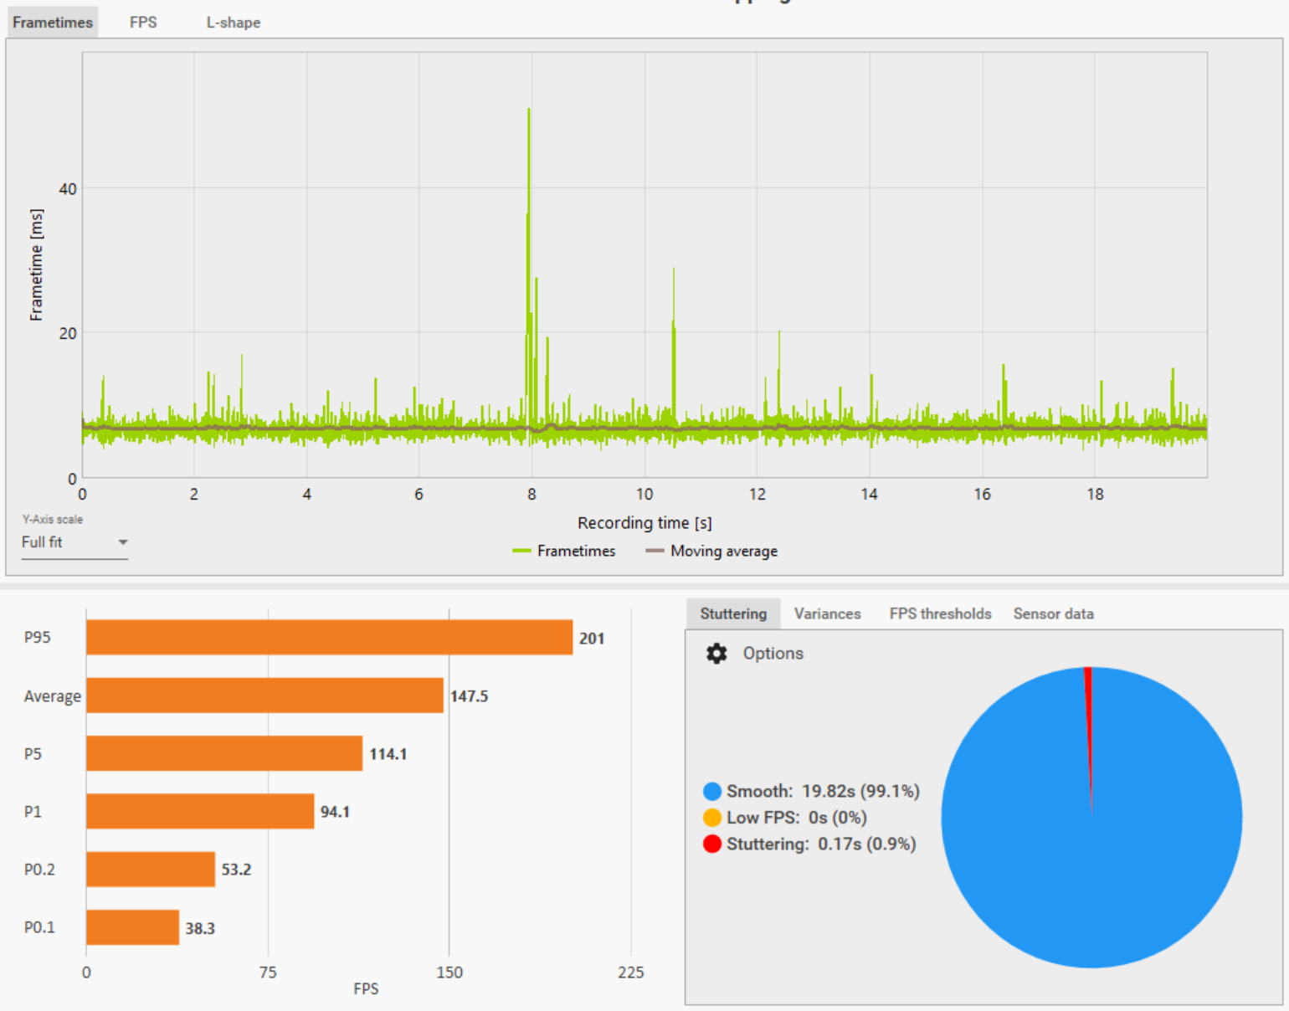Switch to the Frametimes tab
The width and height of the screenshot is (1289, 1011).
tap(53, 23)
